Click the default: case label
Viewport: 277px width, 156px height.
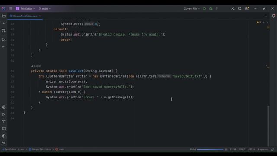[61, 29]
